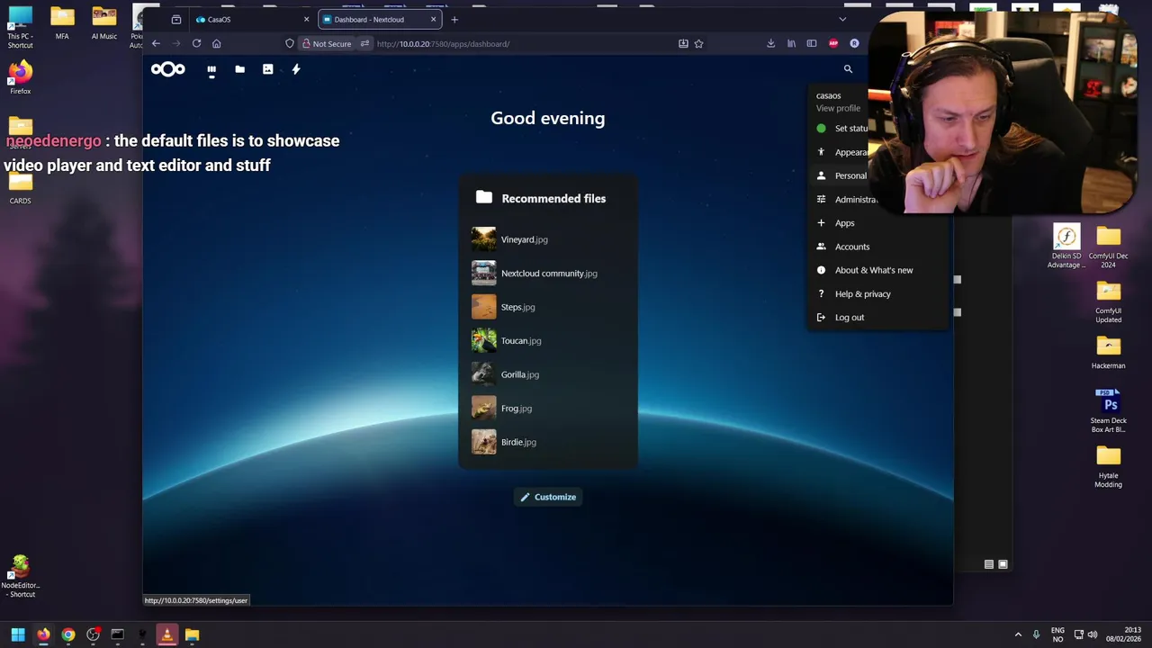
Task: Open Steps.jpg file
Action: [548, 307]
